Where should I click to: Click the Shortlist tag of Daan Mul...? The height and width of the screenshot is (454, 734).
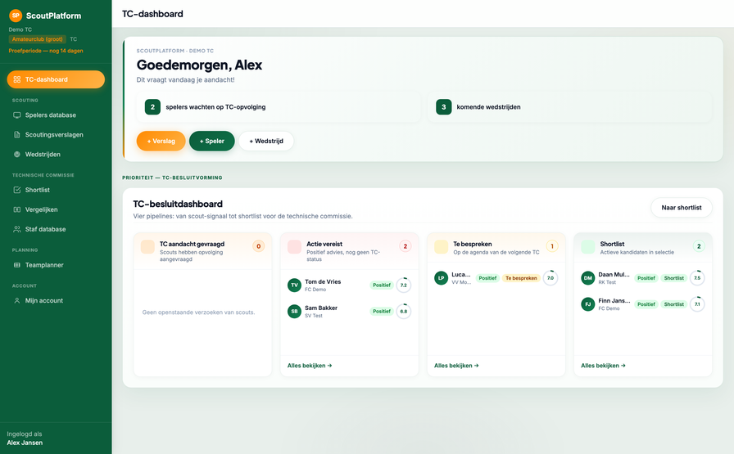(x=674, y=278)
